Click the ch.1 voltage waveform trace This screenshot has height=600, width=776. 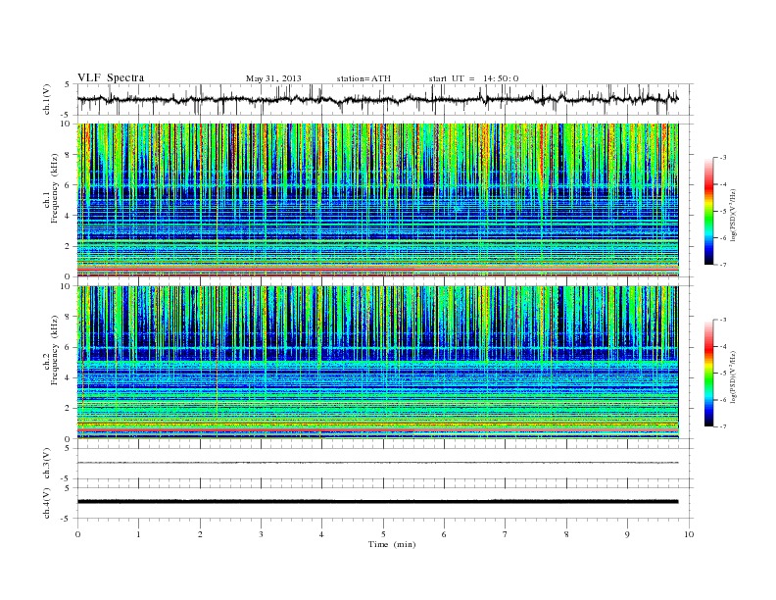coord(377,99)
